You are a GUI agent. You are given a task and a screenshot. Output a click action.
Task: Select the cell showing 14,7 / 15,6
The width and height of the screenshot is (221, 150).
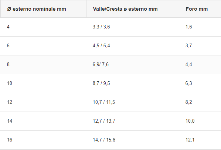[104, 140]
